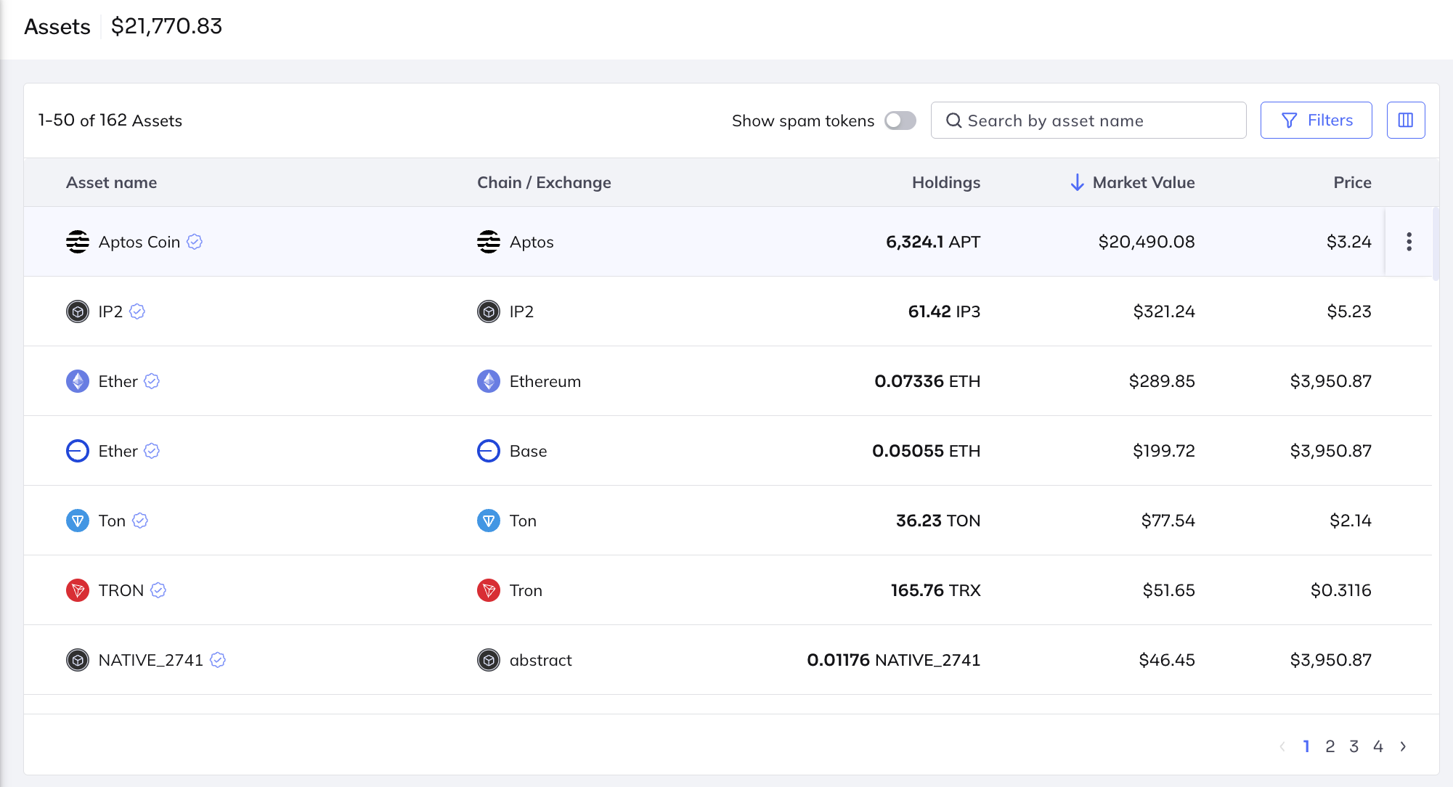Image resolution: width=1453 pixels, height=787 pixels.
Task: Click the next page arrow
Action: pyautogui.click(x=1403, y=746)
